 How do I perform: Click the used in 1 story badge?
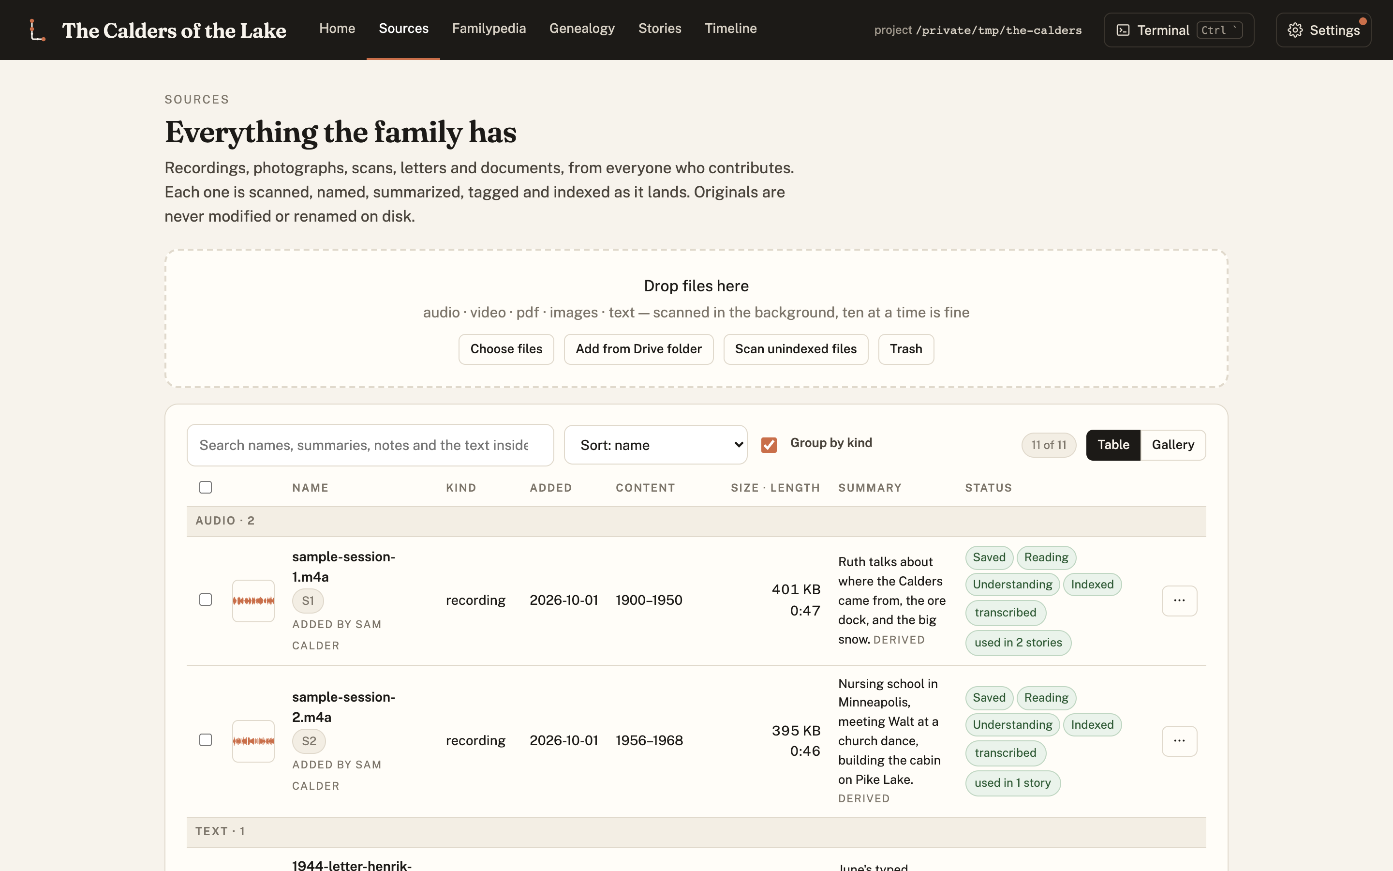point(1012,783)
